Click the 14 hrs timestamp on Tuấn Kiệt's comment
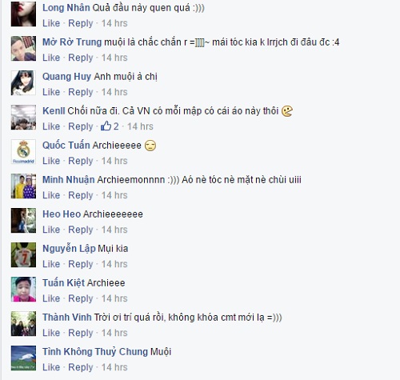The height and width of the screenshot is (380, 400). coord(114,298)
